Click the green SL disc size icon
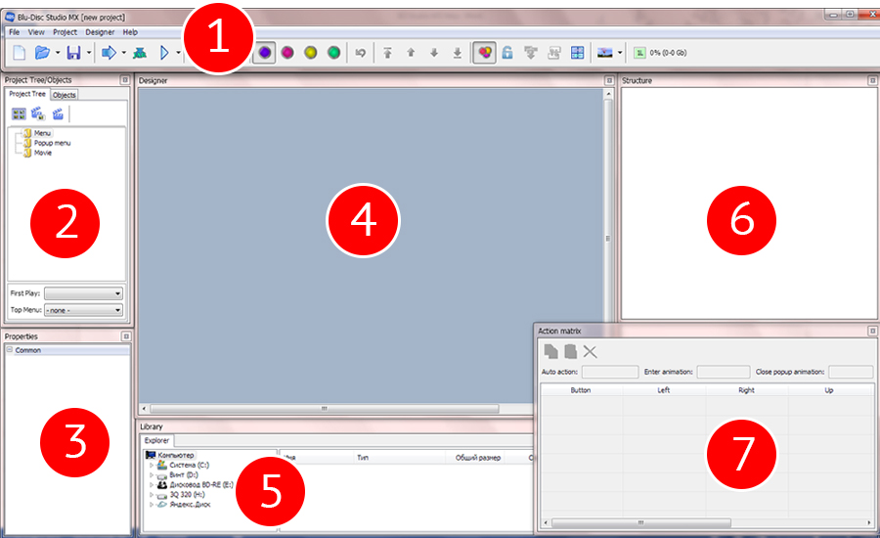This screenshot has height=538, width=880. (639, 53)
